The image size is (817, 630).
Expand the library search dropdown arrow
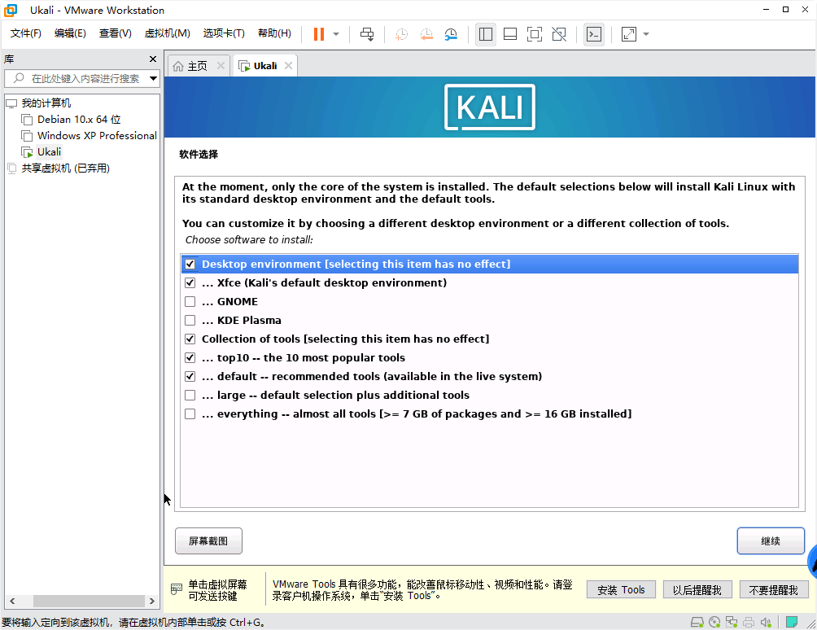pos(153,79)
